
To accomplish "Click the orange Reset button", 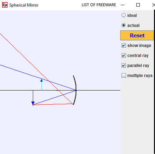I will [x=137, y=35].
